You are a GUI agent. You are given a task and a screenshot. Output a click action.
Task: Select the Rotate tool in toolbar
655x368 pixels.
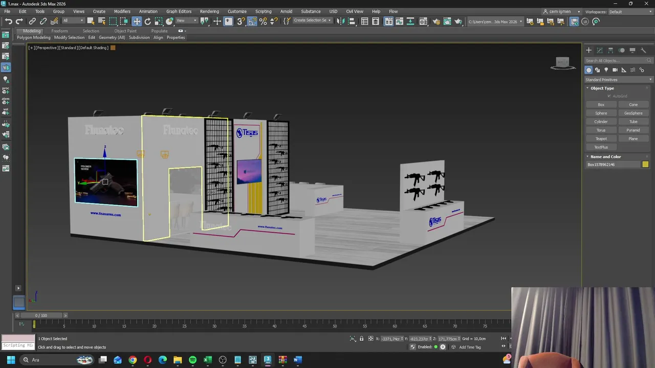point(148,21)
